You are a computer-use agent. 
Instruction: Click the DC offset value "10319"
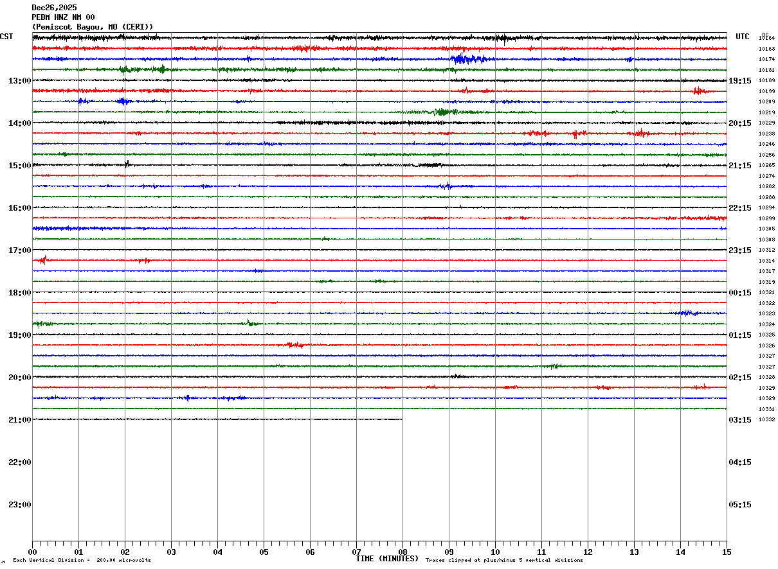pyautogui.click(x=767, y=282)
